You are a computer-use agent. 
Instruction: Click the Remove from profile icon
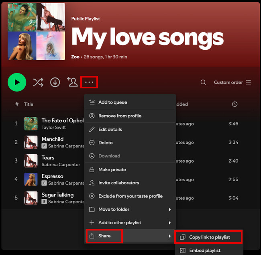coord(92,116)
